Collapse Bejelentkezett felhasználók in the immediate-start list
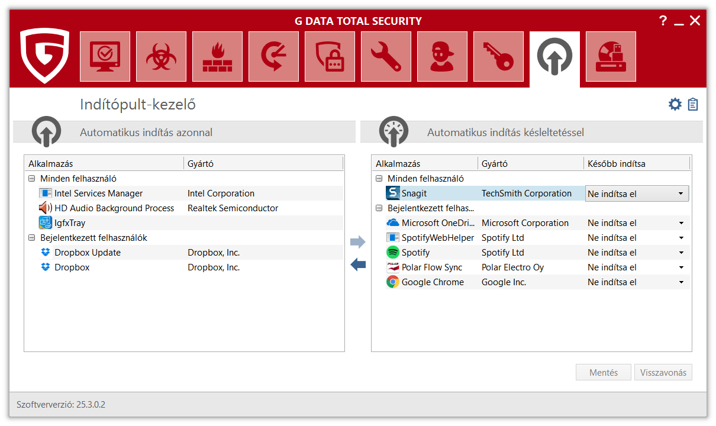Screen dimensions: 716x426 (31, 238)
